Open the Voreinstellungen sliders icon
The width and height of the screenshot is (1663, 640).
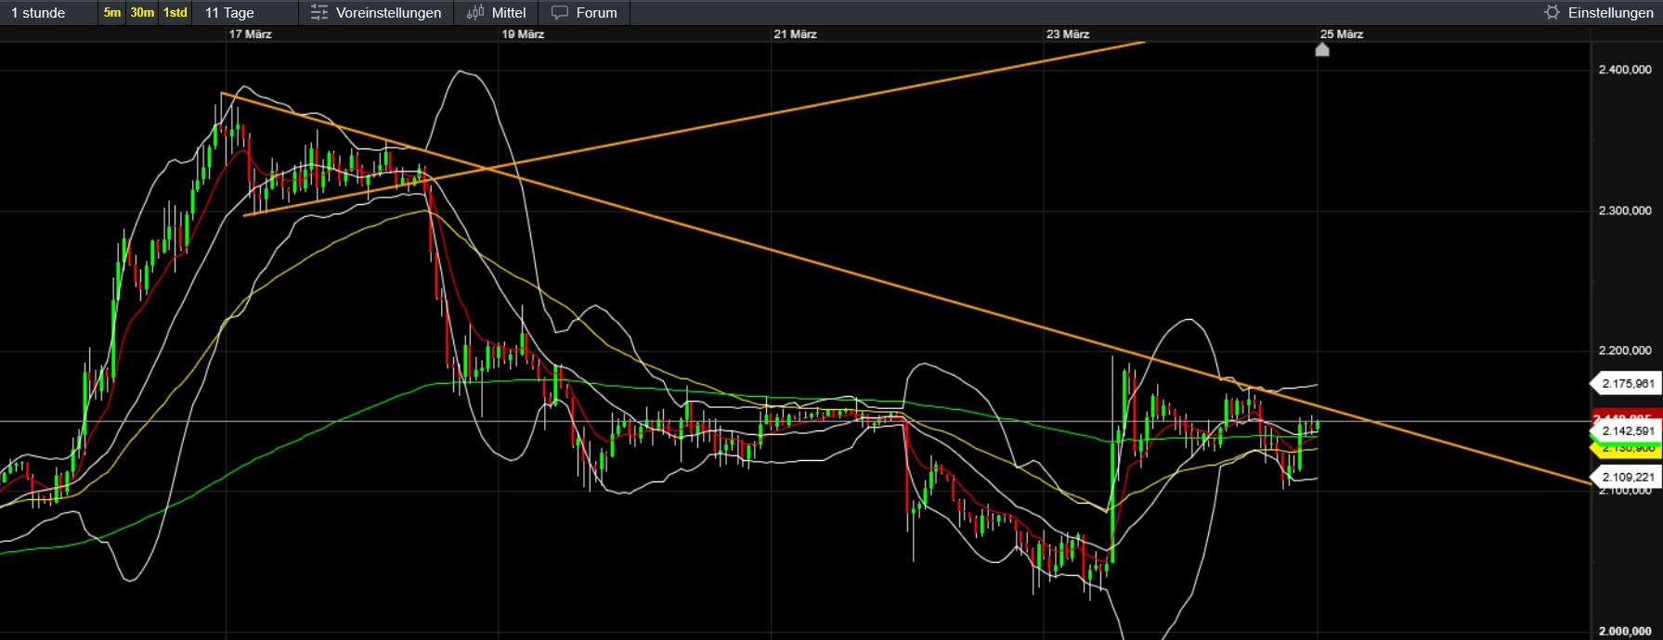point(318,13)
